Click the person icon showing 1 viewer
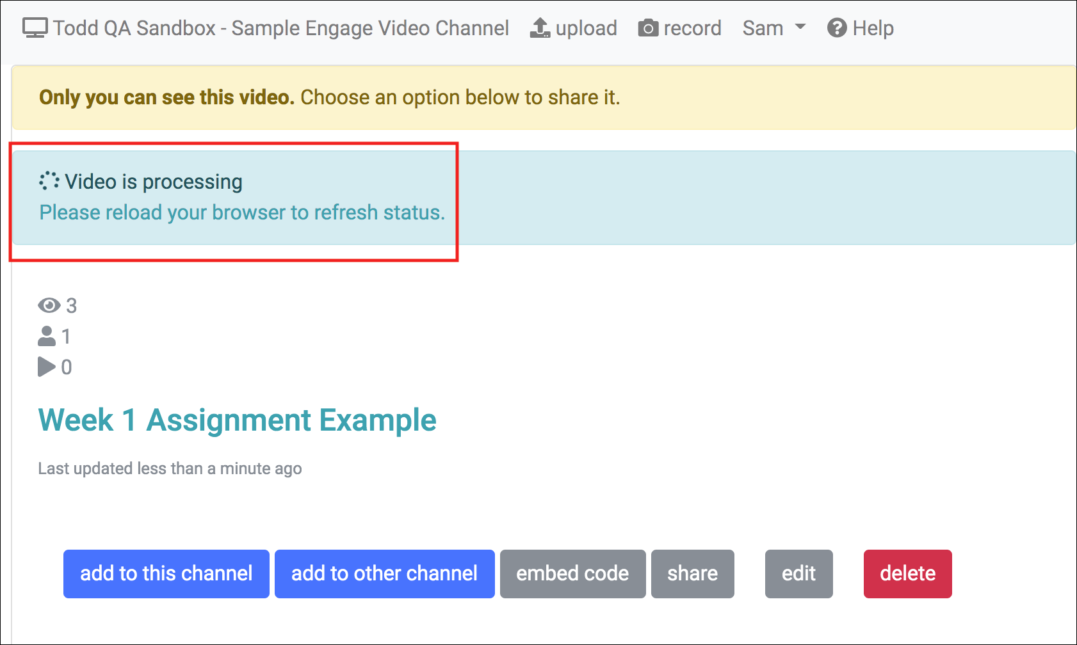This screenshot has width=1077, height=645. [x=46, y=336]
